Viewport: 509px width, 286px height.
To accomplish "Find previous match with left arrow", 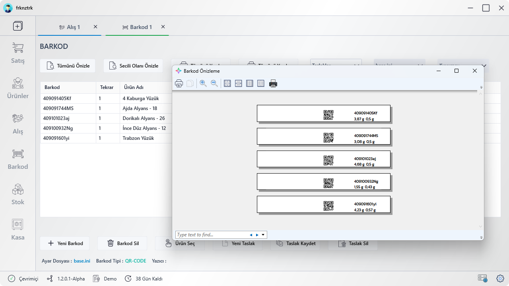I will 251,235.
